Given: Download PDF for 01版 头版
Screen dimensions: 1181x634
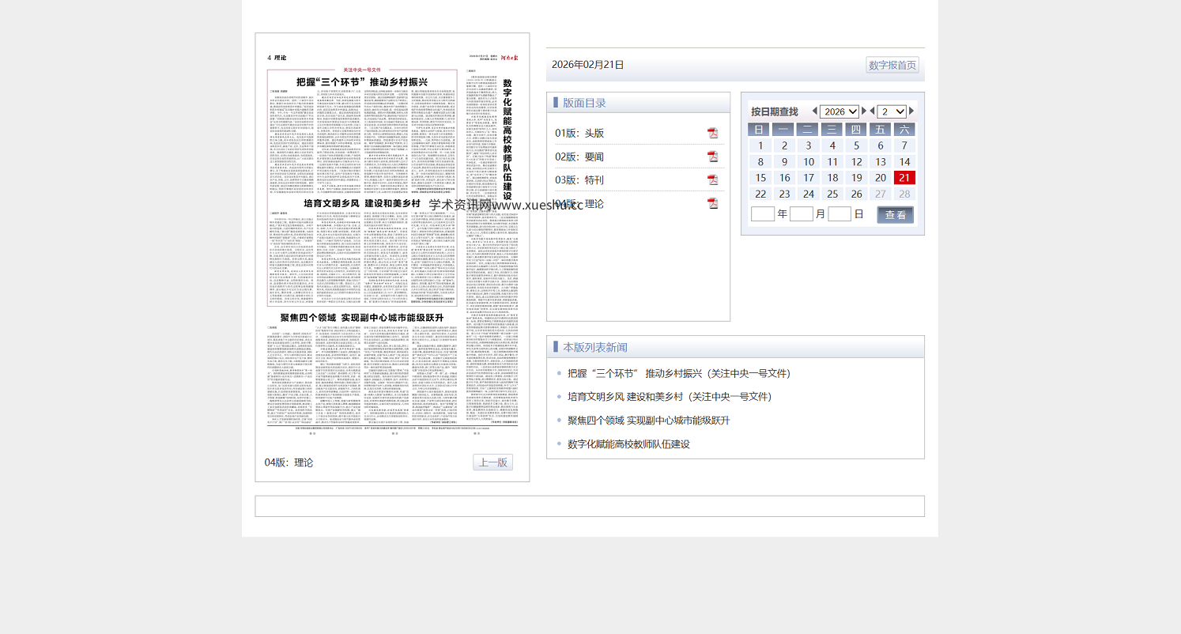Looking at the screenshot, I should [x=712, y=133].
